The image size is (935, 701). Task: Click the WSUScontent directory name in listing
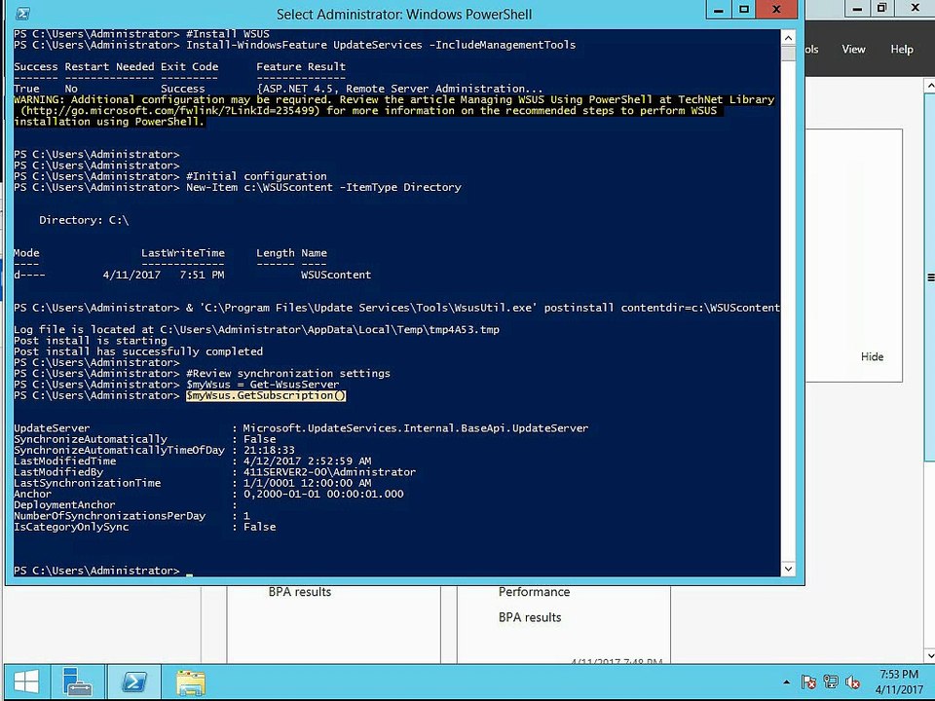pyautogui.click(x=336, y=275)
